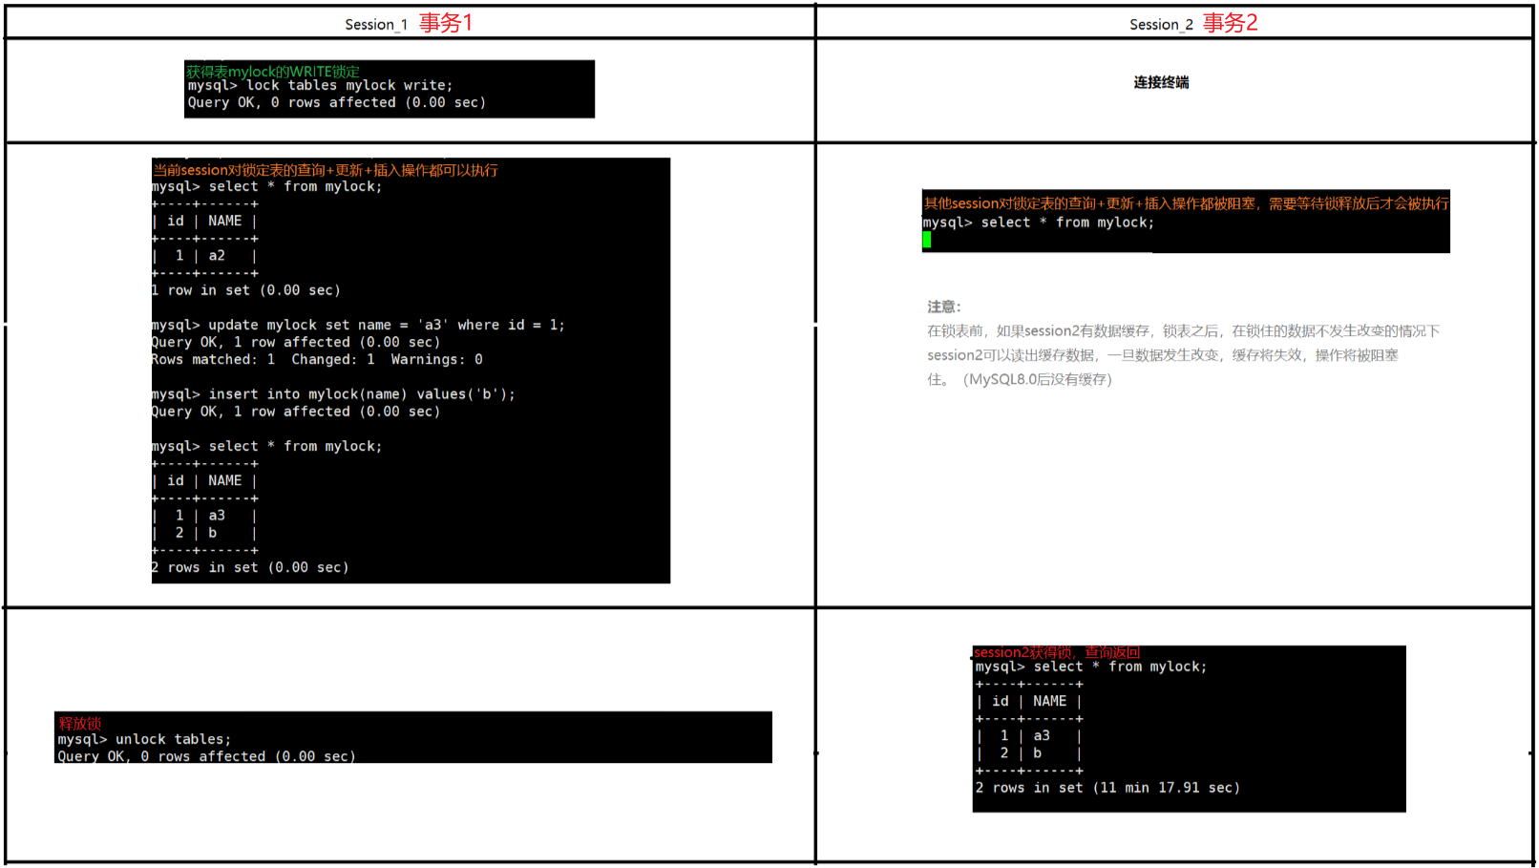Click the green terminal cursor in Session 2

[926, 240]
